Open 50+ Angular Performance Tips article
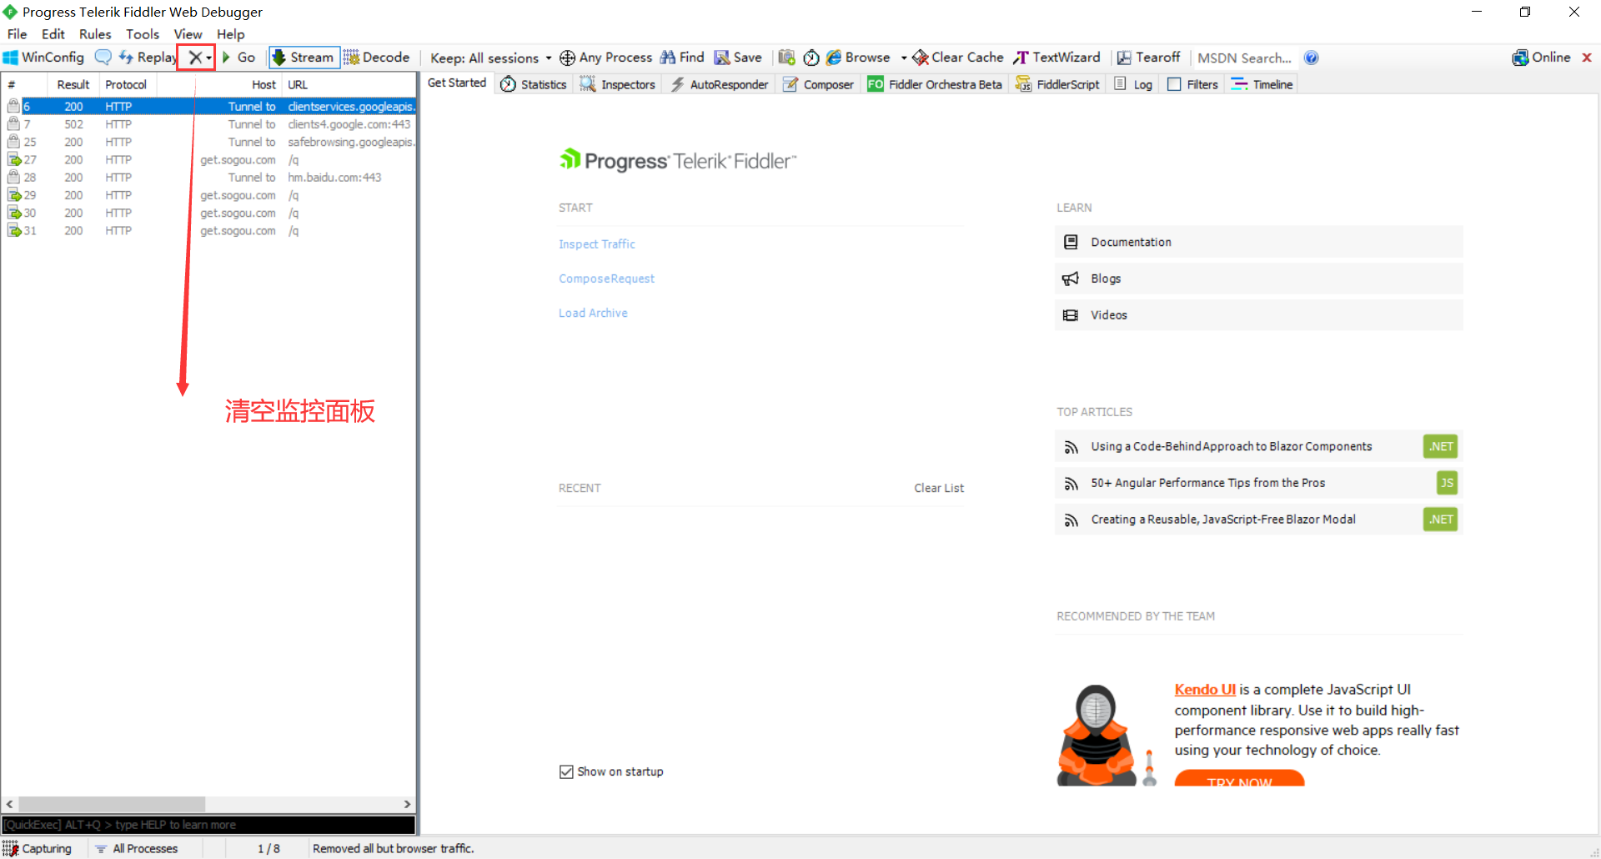The image size is (1601, 859). tap(1259, 483)
